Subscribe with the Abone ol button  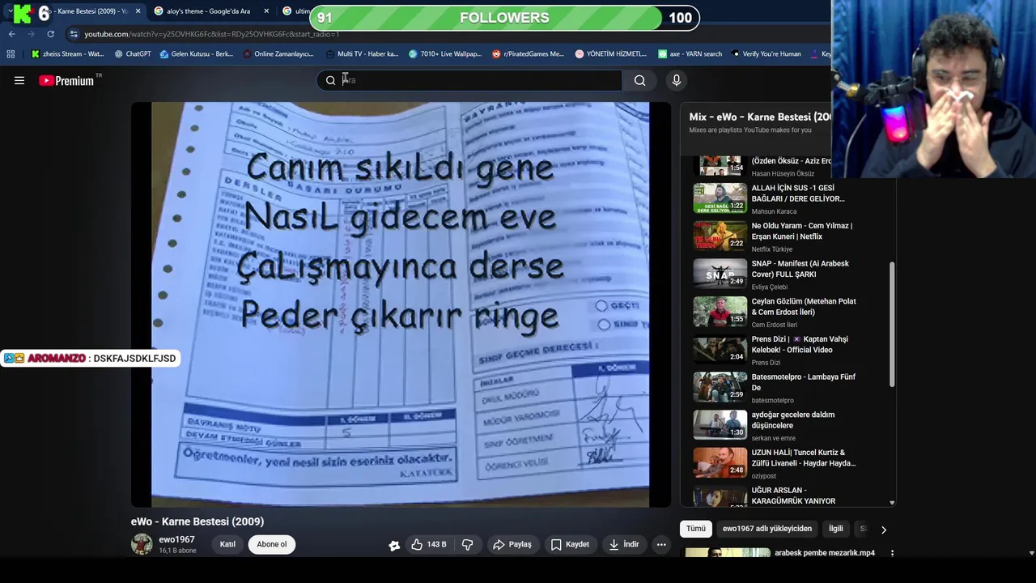(272, 544)
